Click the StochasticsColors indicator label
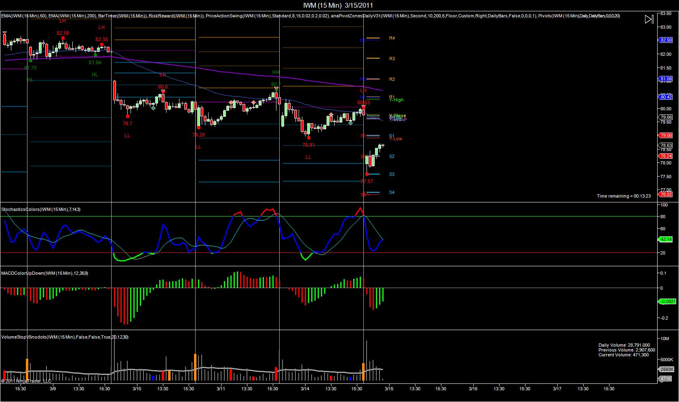This screenshot has height=402, width=679. click(41, 209)
